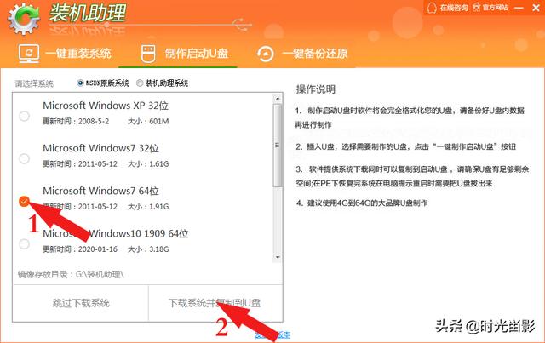Click the 操作说明 heading
The width and height of the screenshot is (545, 343).
[316, 89]
